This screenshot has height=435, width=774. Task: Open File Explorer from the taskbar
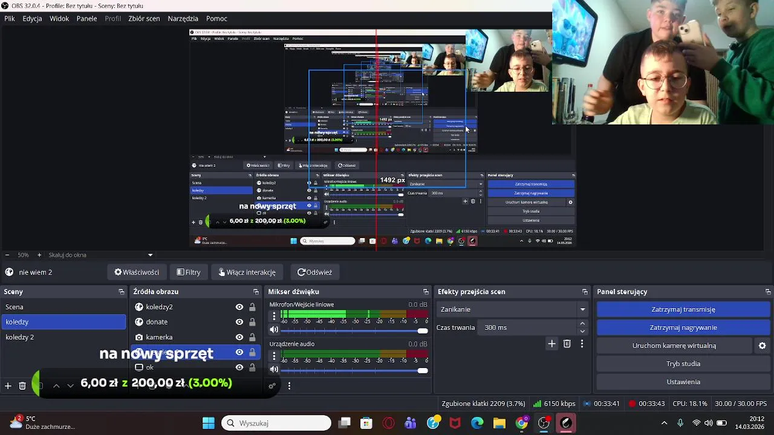499,423
